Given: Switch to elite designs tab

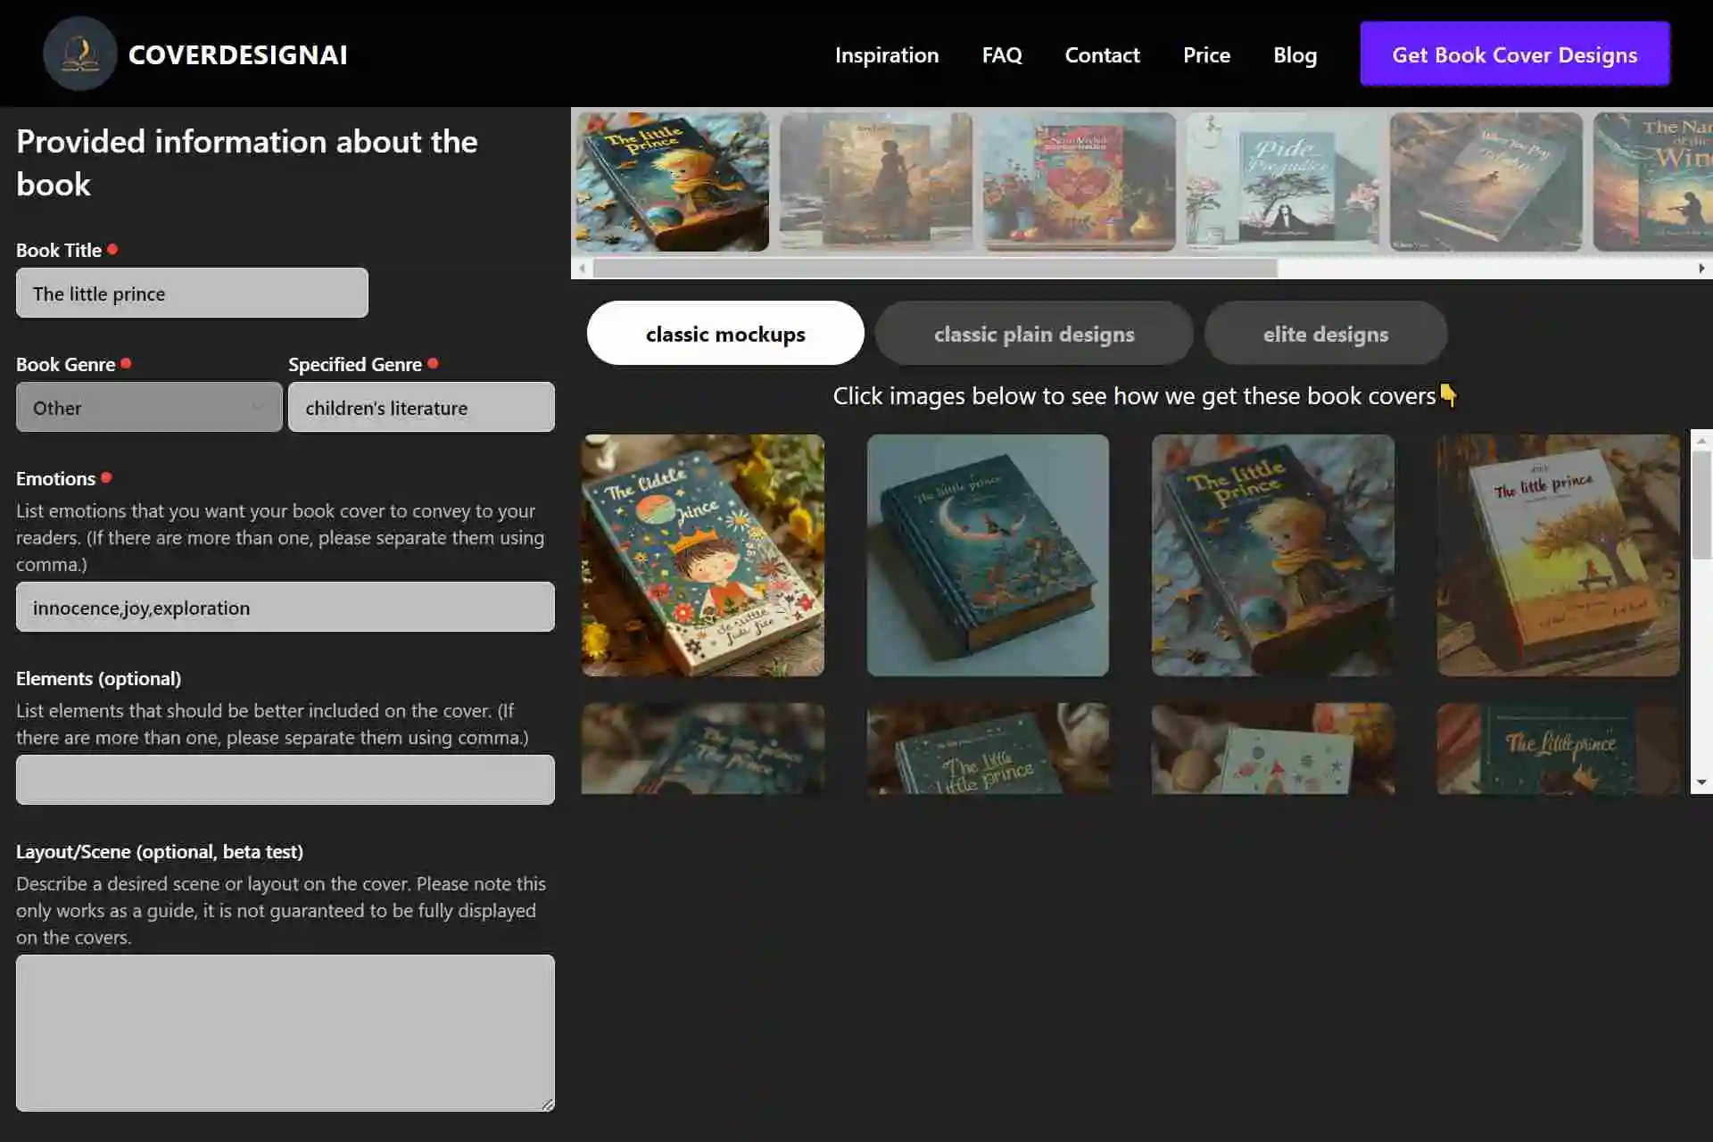Looking at the screenshot, I should click(x=1326, y=333).
